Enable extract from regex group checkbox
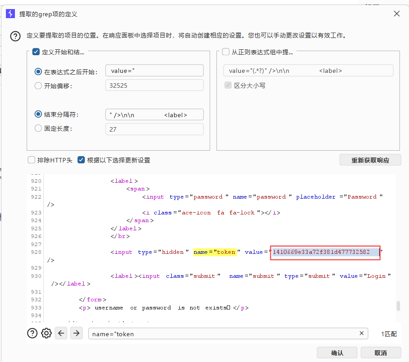The width and height of the screenshot is (409, 362). click(226, 52)
